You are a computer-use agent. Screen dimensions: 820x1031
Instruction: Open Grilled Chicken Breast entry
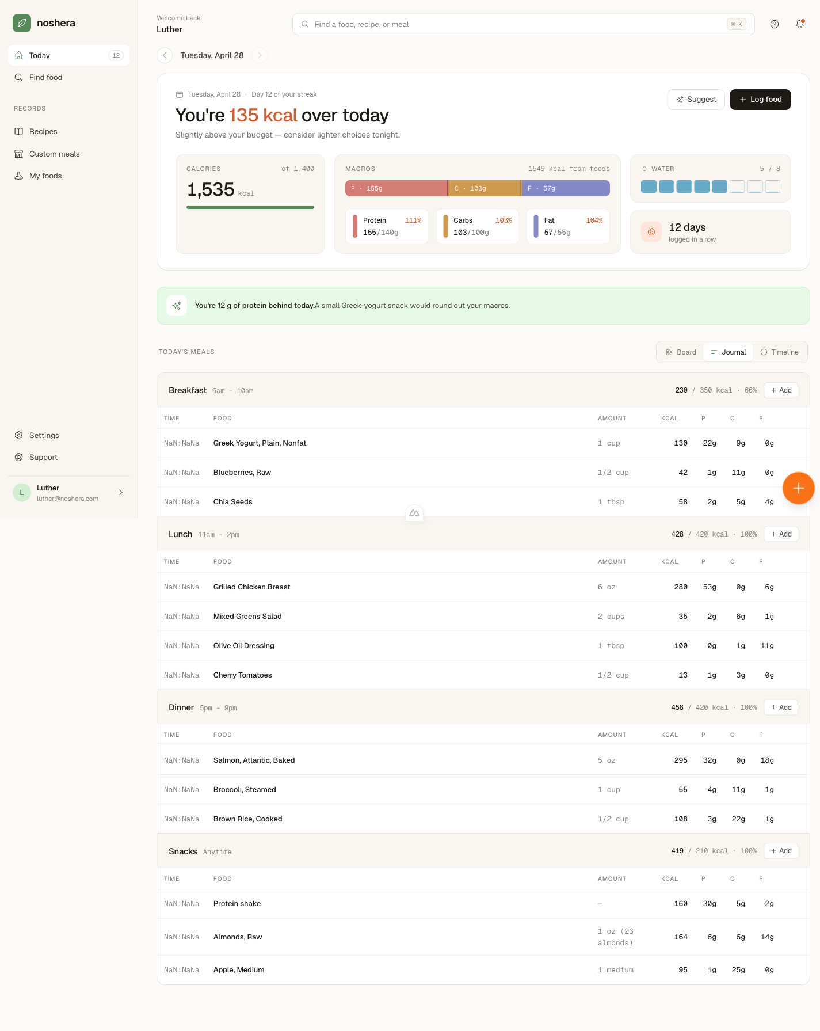click(x=483, y=587)
